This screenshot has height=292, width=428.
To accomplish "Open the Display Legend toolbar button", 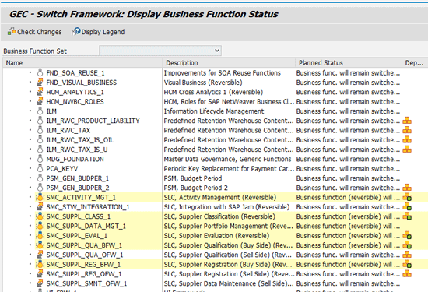I will tap(98, 32).
